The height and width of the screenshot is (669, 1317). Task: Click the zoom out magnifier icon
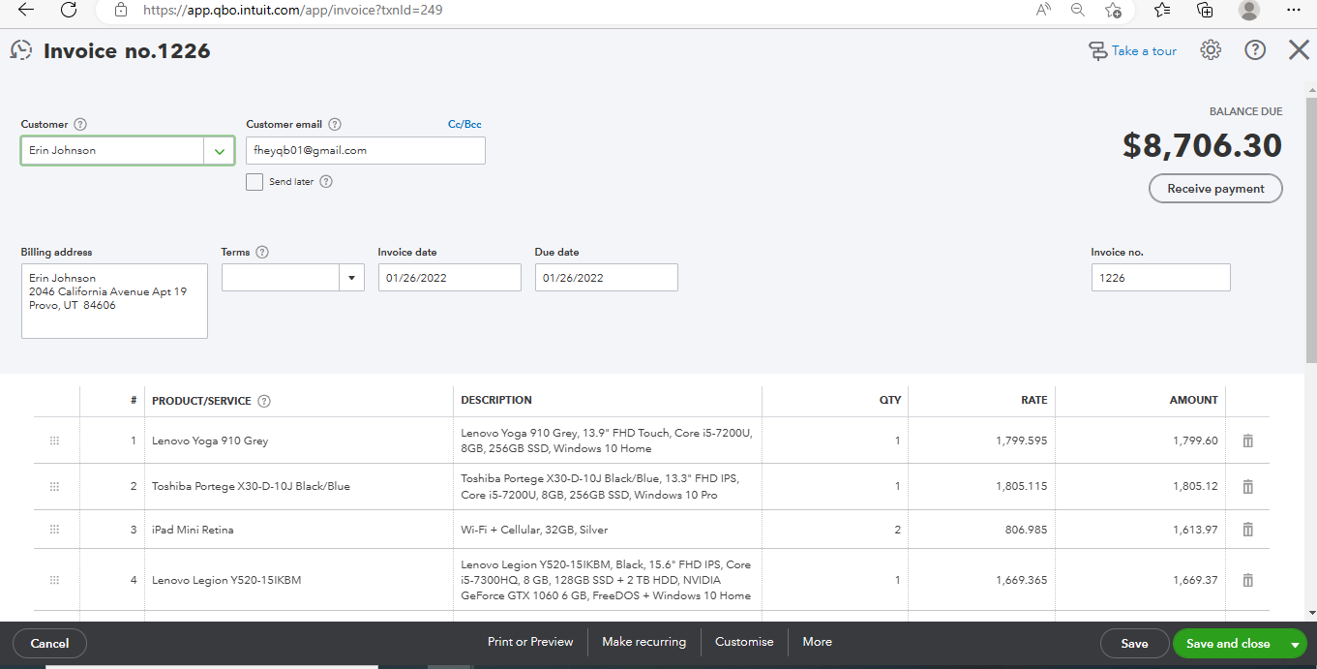1078,10
